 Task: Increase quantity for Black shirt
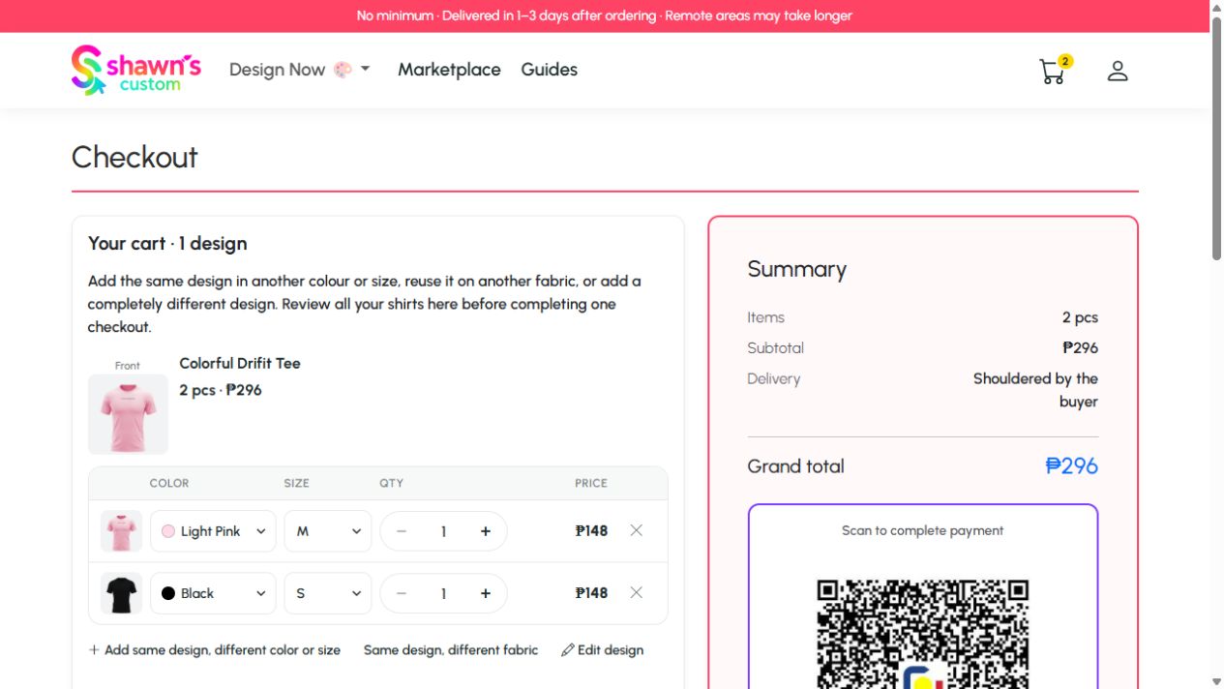click(486, 593)
